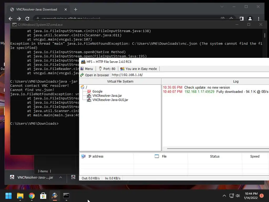Open the clock showing 10:44 PM

coord(251,196)
